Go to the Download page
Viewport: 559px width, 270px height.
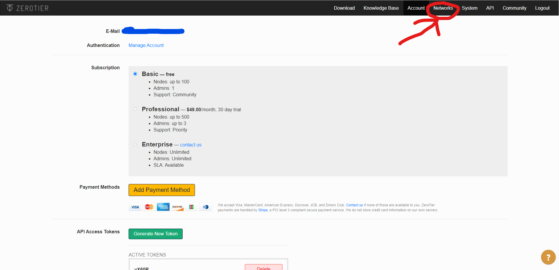[x=344, y=8]
